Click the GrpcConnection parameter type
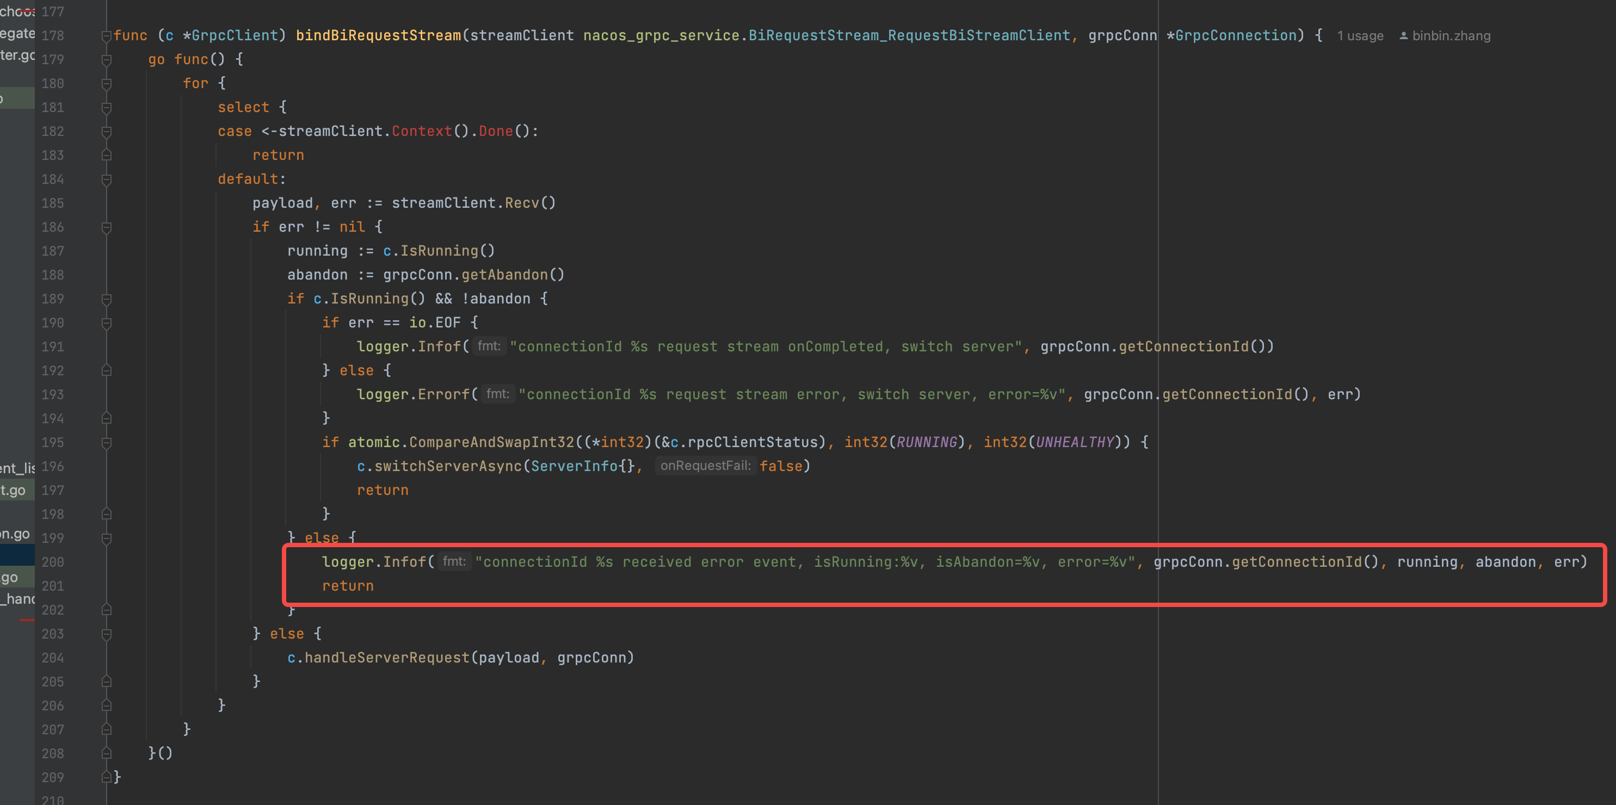Image resolution: width=1616 pixels, height=805 pixels. click(x=1236, y=36)
